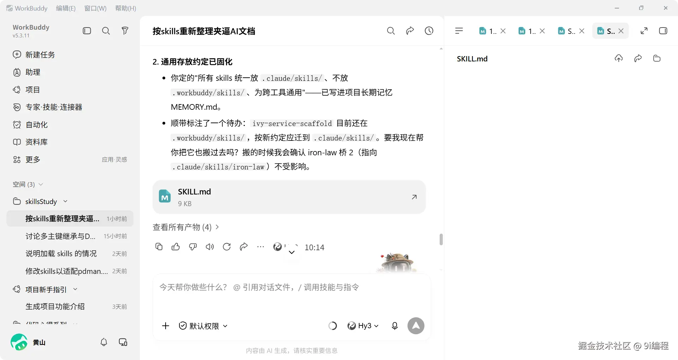This screenshot has height=360, width=678.
Task: Open SKILL.md containing folder
Action: point(657,59)
